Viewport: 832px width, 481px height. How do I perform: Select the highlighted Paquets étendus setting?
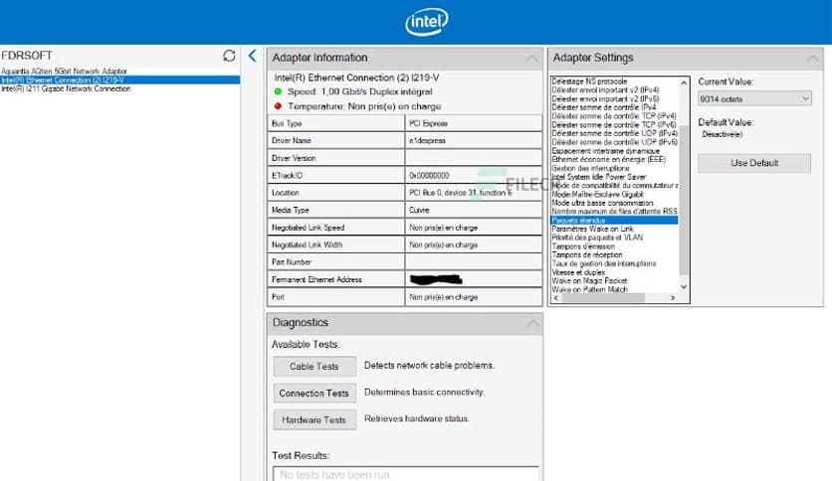(614, 220)
